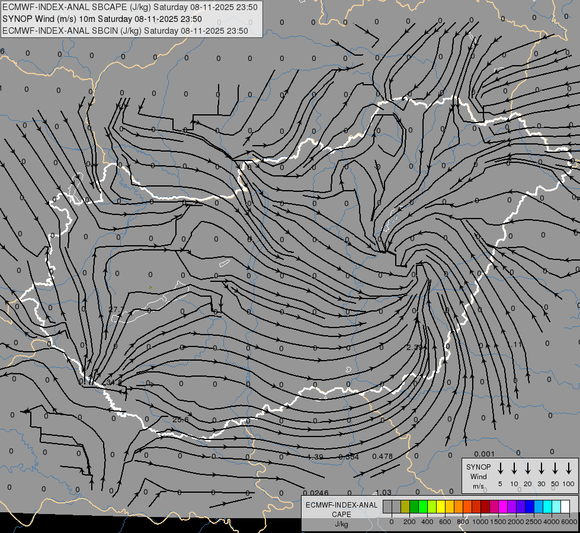Click the 2500 tick label on CAPE scale
Viewport: 580px width, 533px height.
click(x=534, y=522)
